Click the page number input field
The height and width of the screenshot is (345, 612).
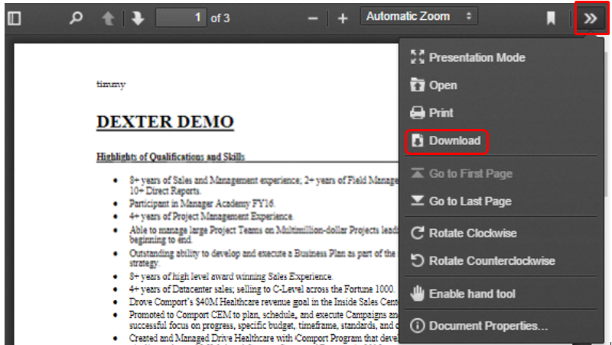[x=181, y=18]
